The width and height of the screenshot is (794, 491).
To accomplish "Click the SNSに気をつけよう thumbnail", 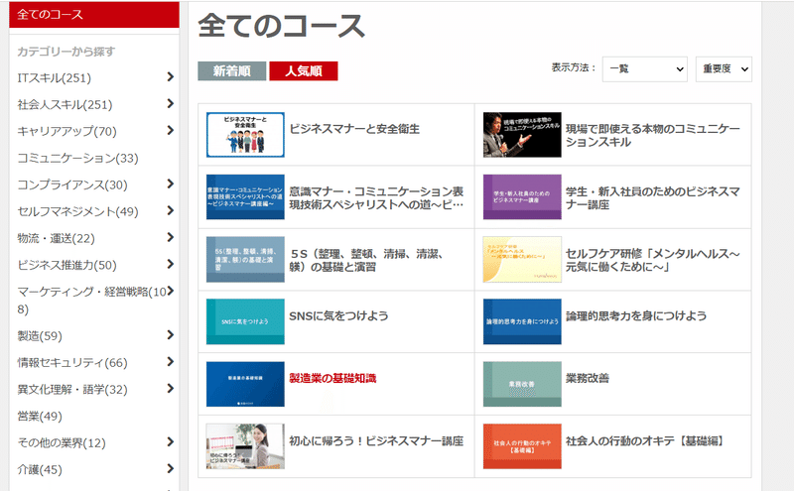I will (x=245, y=321).
